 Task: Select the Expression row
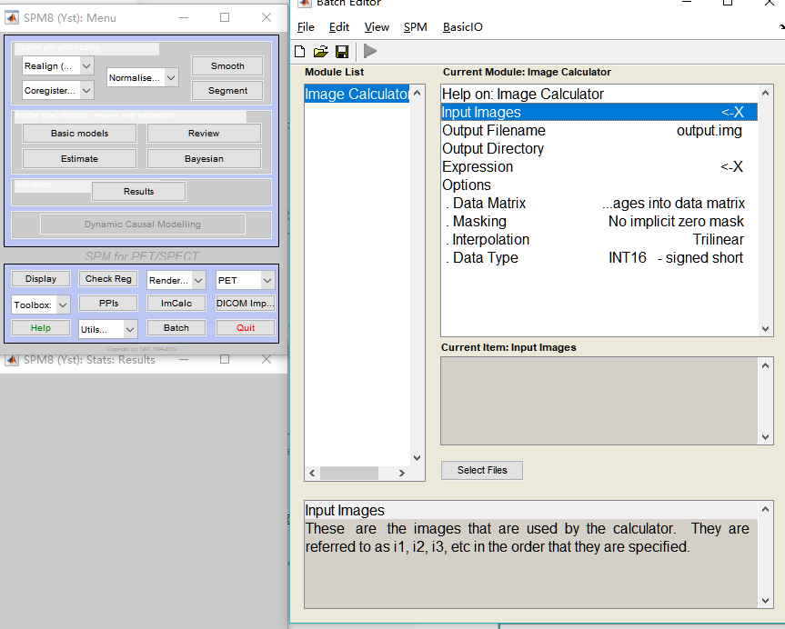[599, 166]
